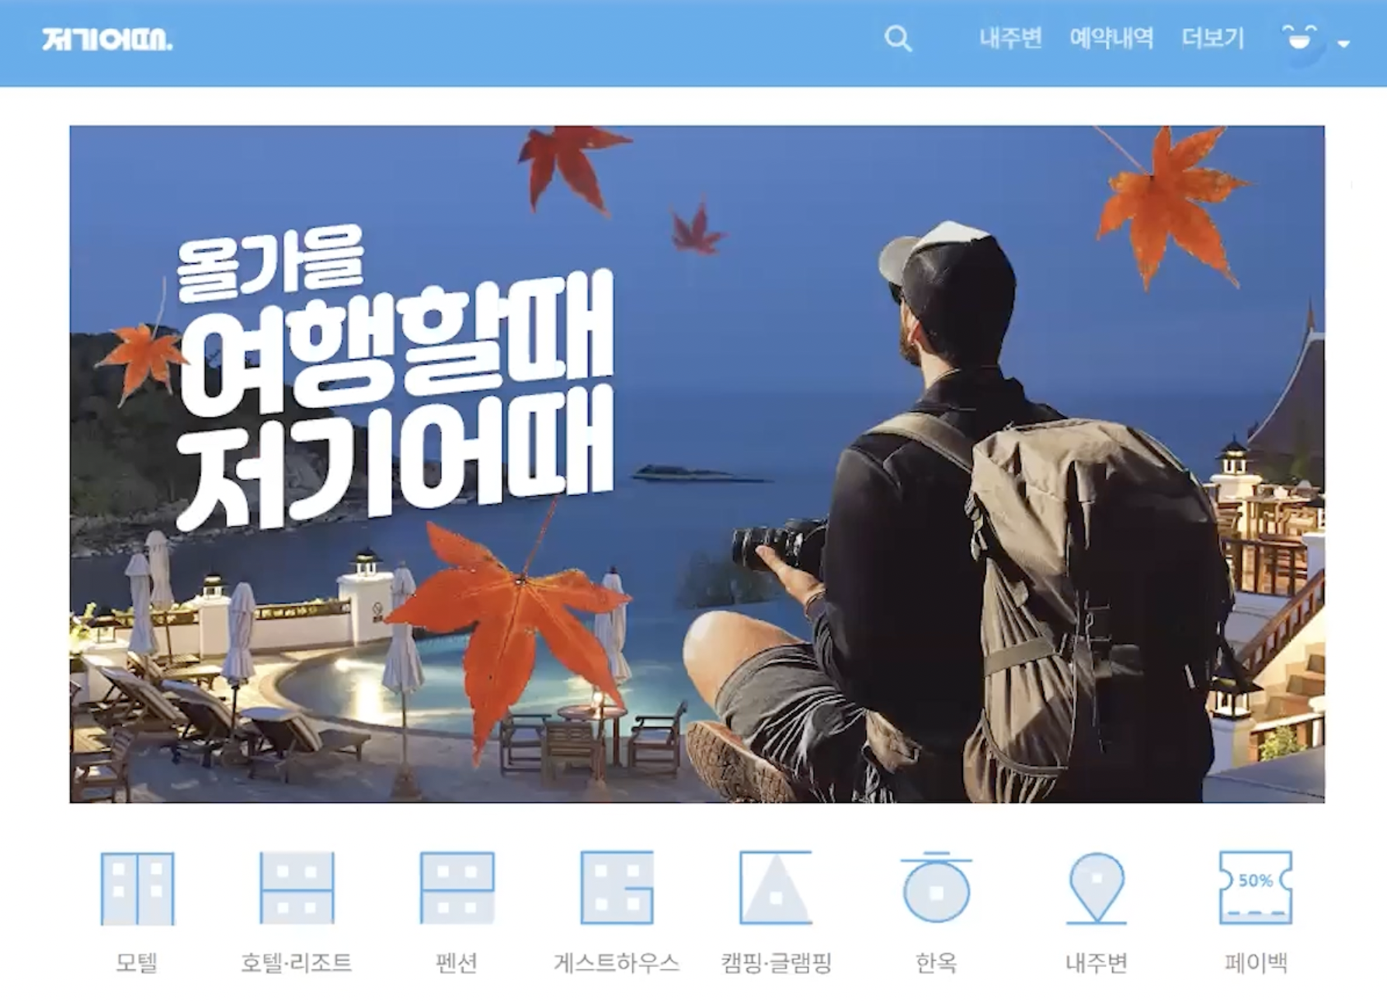Select the 펜션 category icon
Screen dimensions: 1387x1001
tap(457, 888)
